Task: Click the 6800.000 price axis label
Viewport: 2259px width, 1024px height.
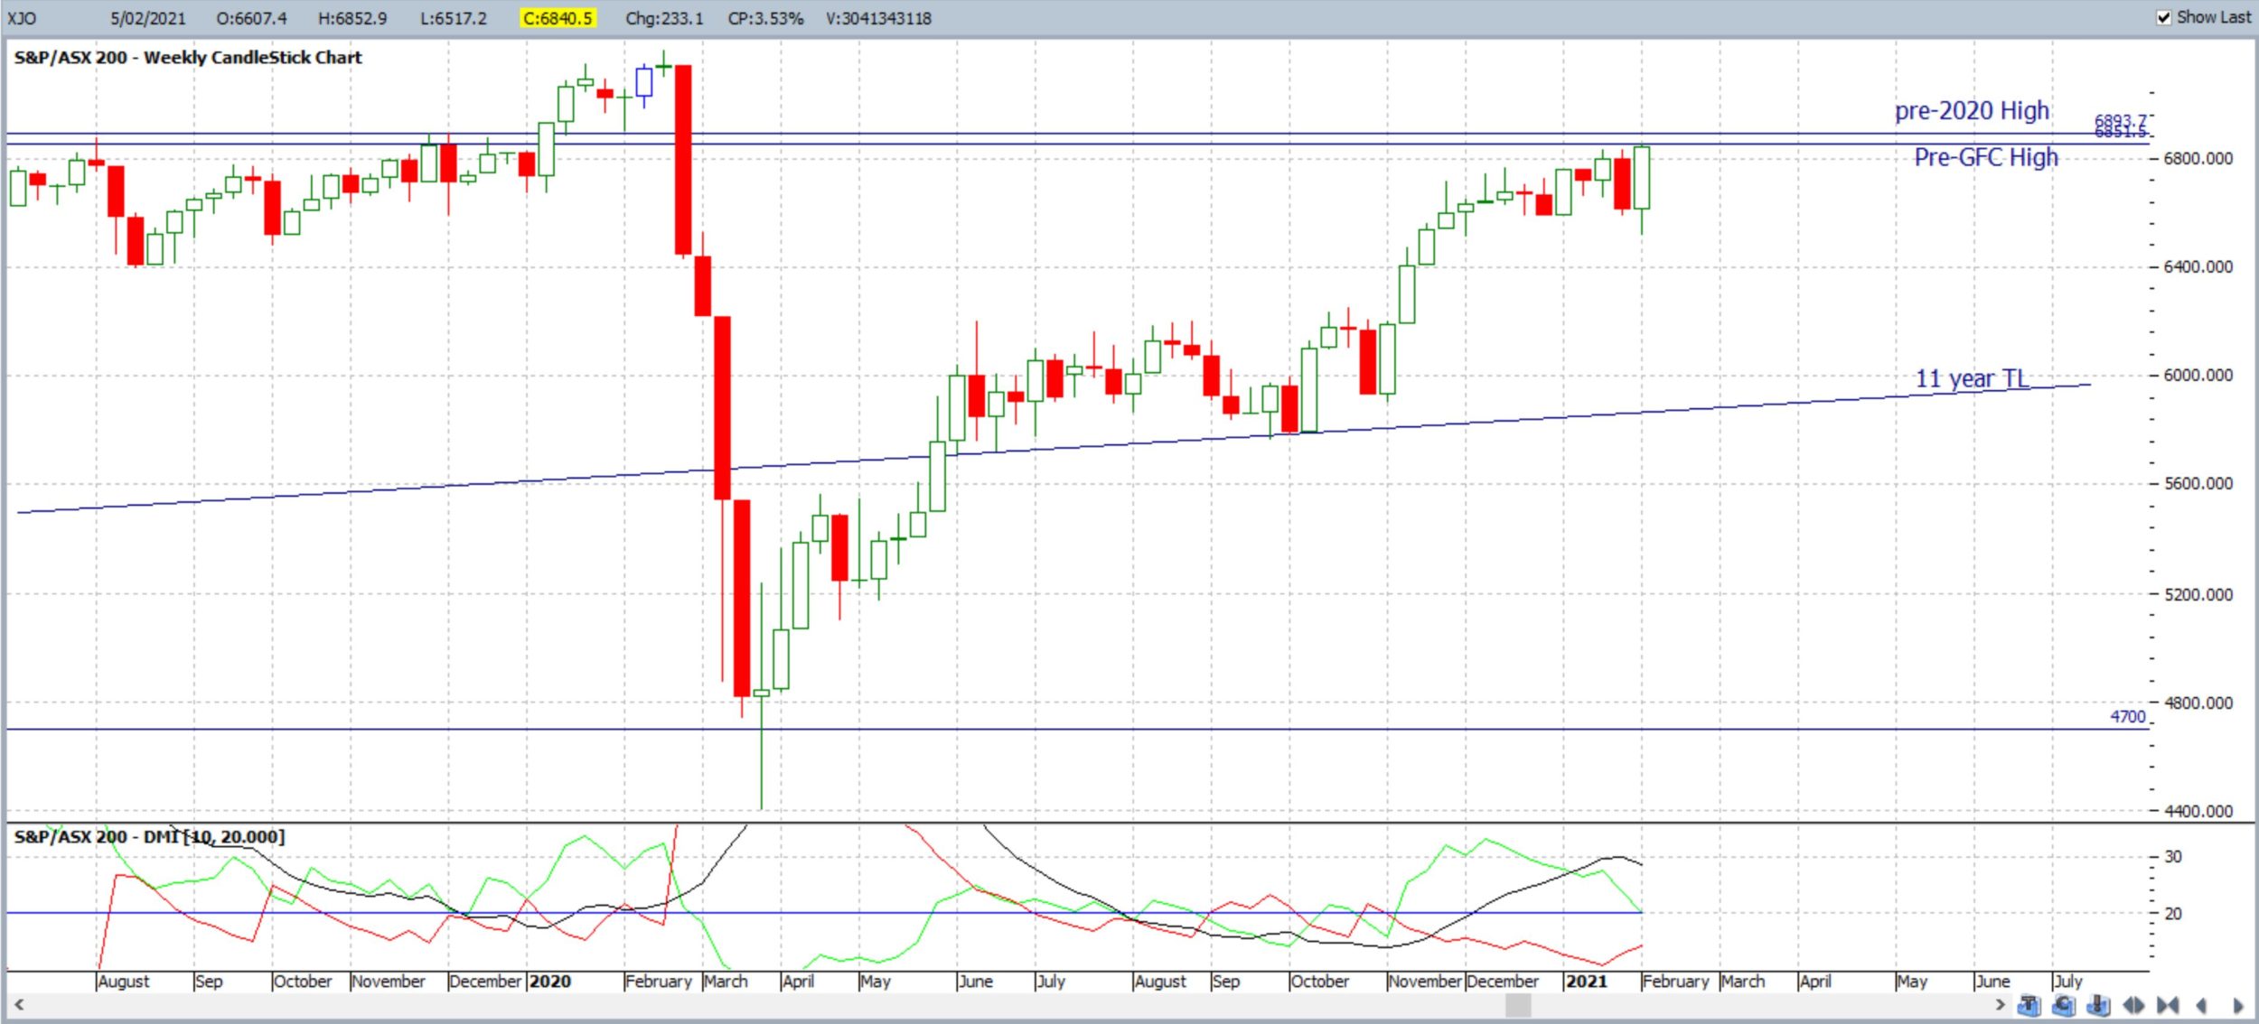Action: pyautogui.click(x=2198, y=158)
